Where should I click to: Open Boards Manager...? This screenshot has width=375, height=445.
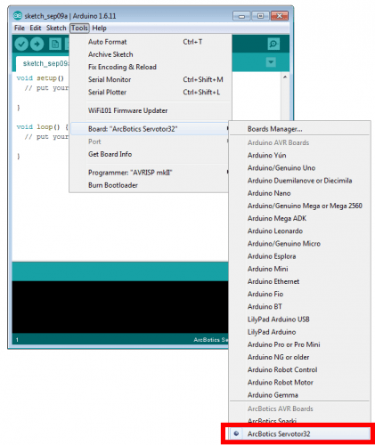coord(300,129)
